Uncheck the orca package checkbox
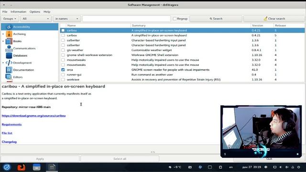 [x=63, y=70]
